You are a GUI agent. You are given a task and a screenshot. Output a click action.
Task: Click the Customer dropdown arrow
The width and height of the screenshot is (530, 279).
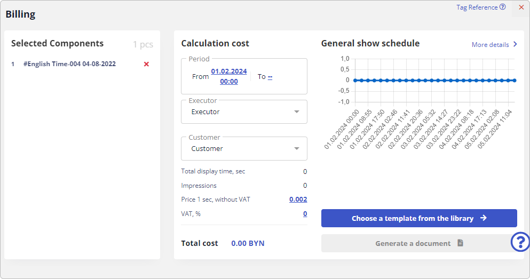coord(297,149)
